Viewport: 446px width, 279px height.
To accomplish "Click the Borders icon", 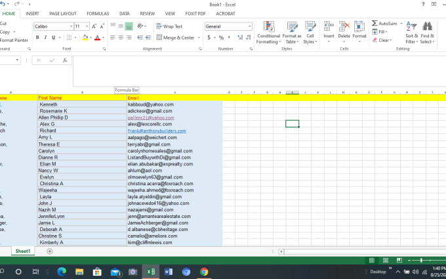I will [x=69, y=37].
